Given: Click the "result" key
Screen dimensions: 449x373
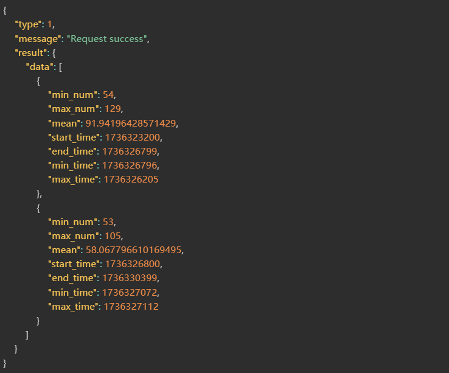Looking at the screenshot, I should tap(31, 53).
